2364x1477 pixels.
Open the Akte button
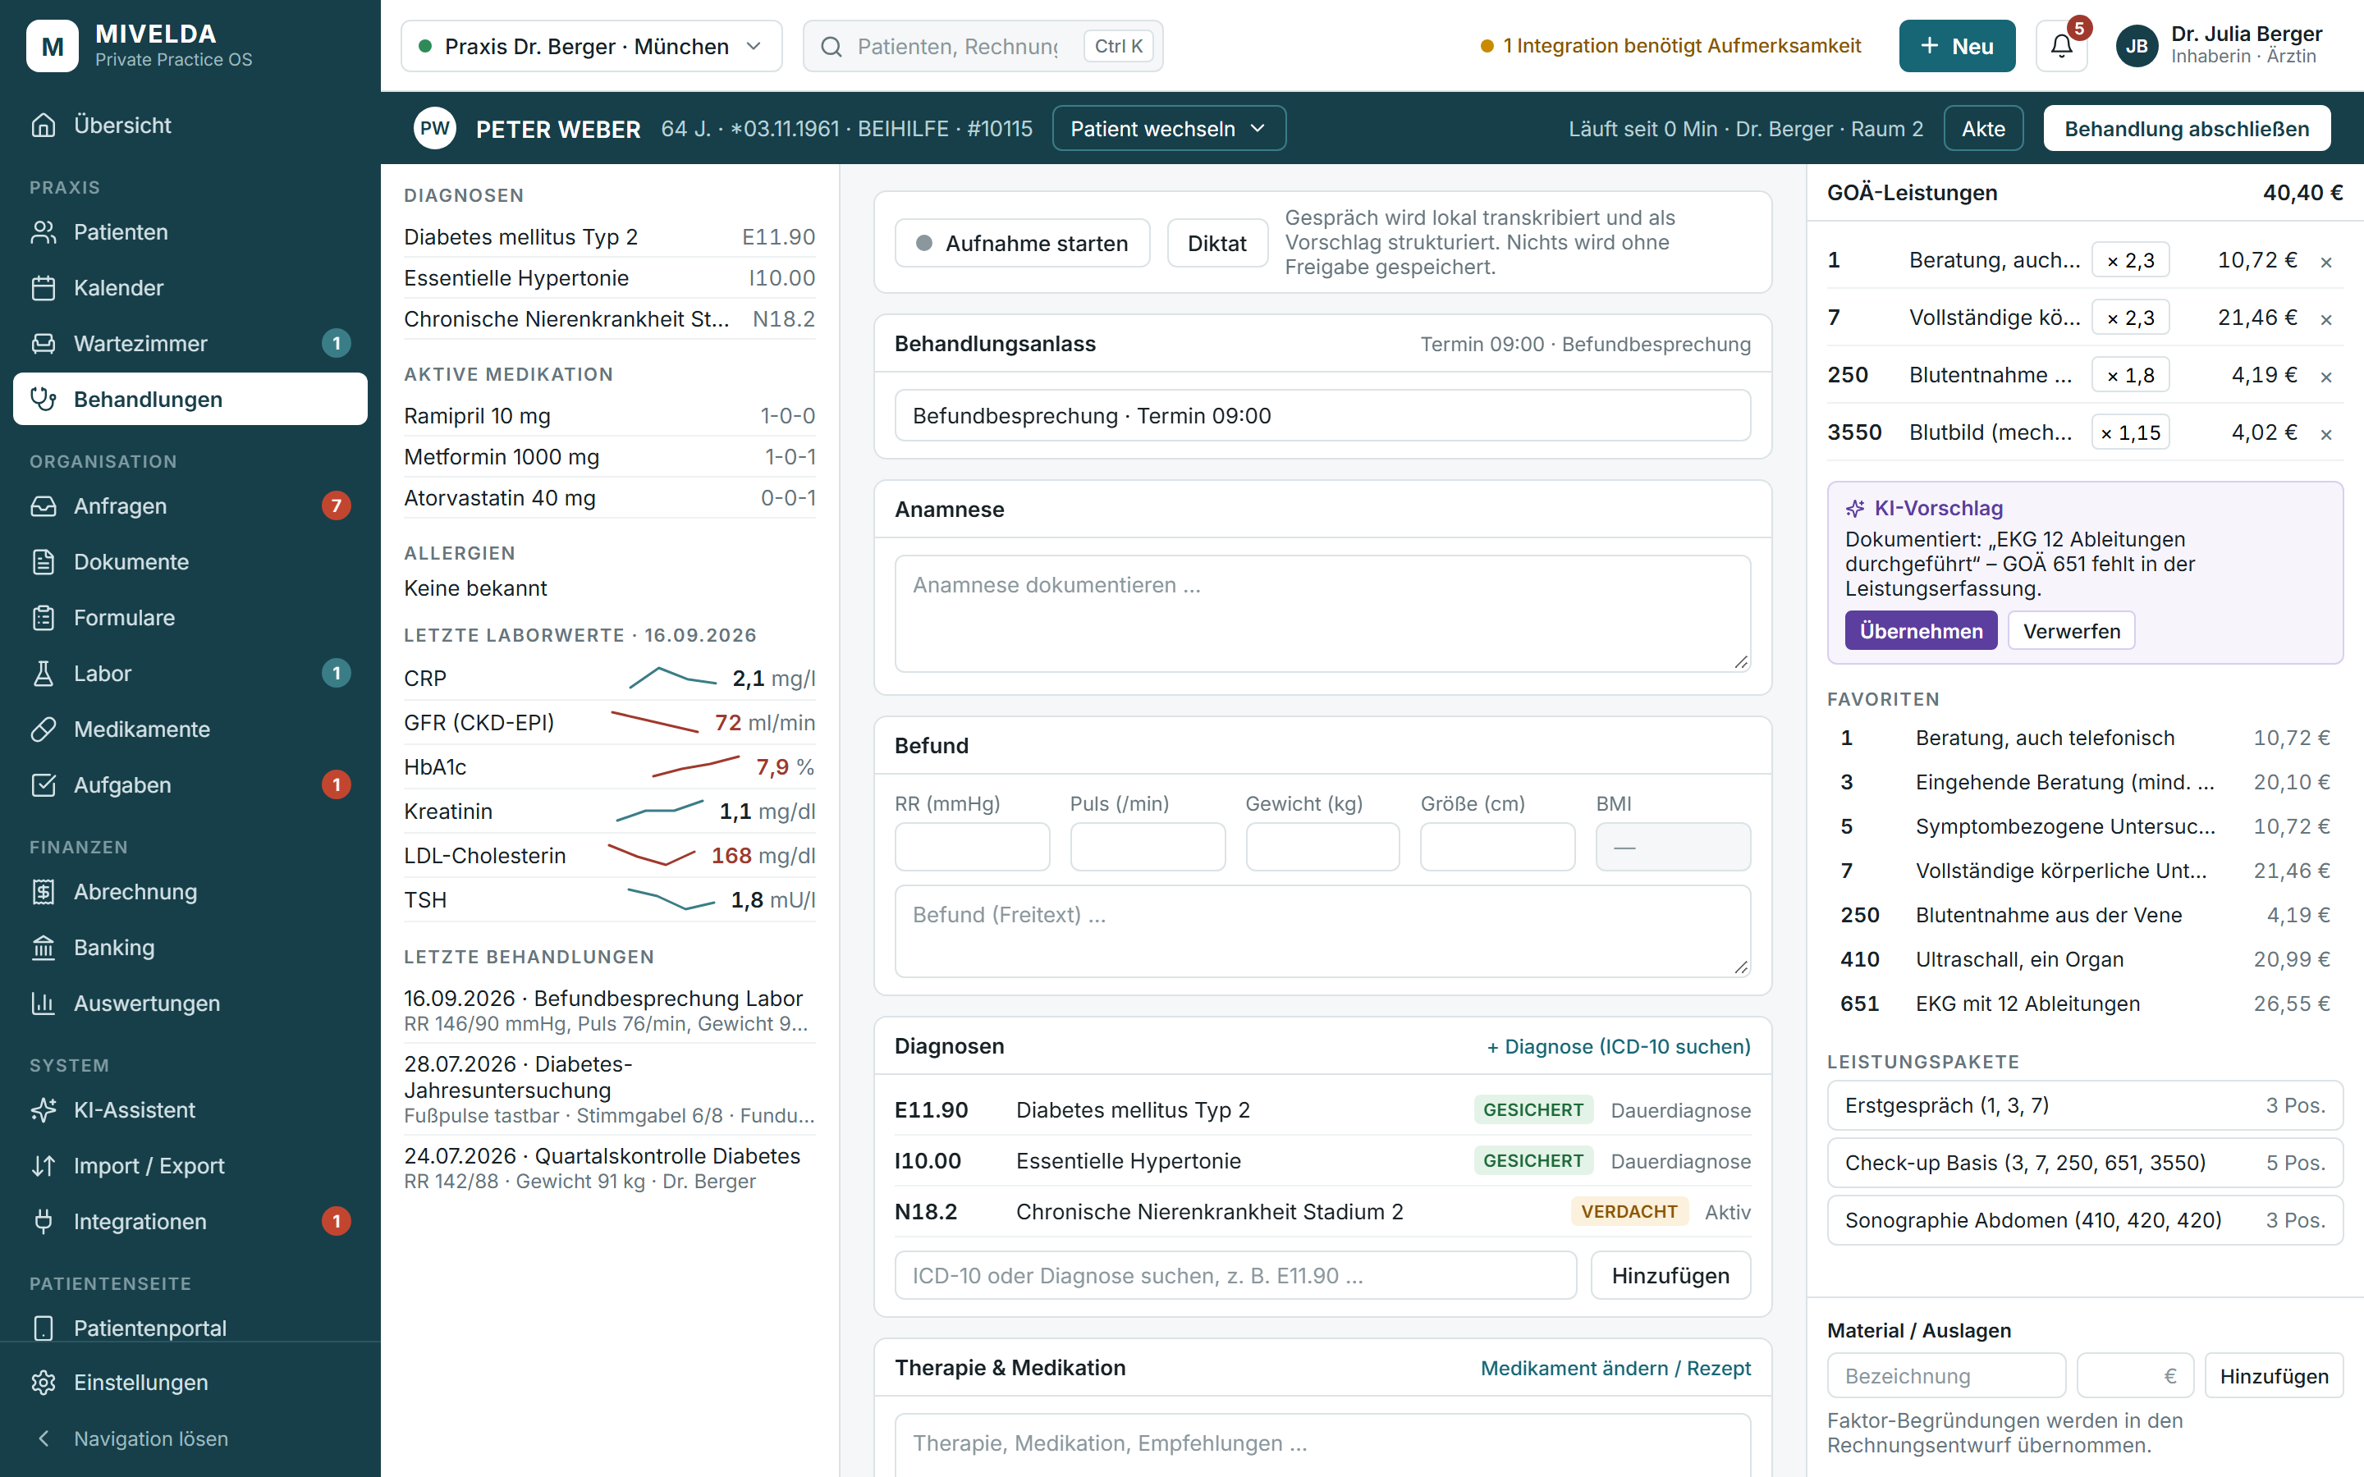tap(1983, 128)
